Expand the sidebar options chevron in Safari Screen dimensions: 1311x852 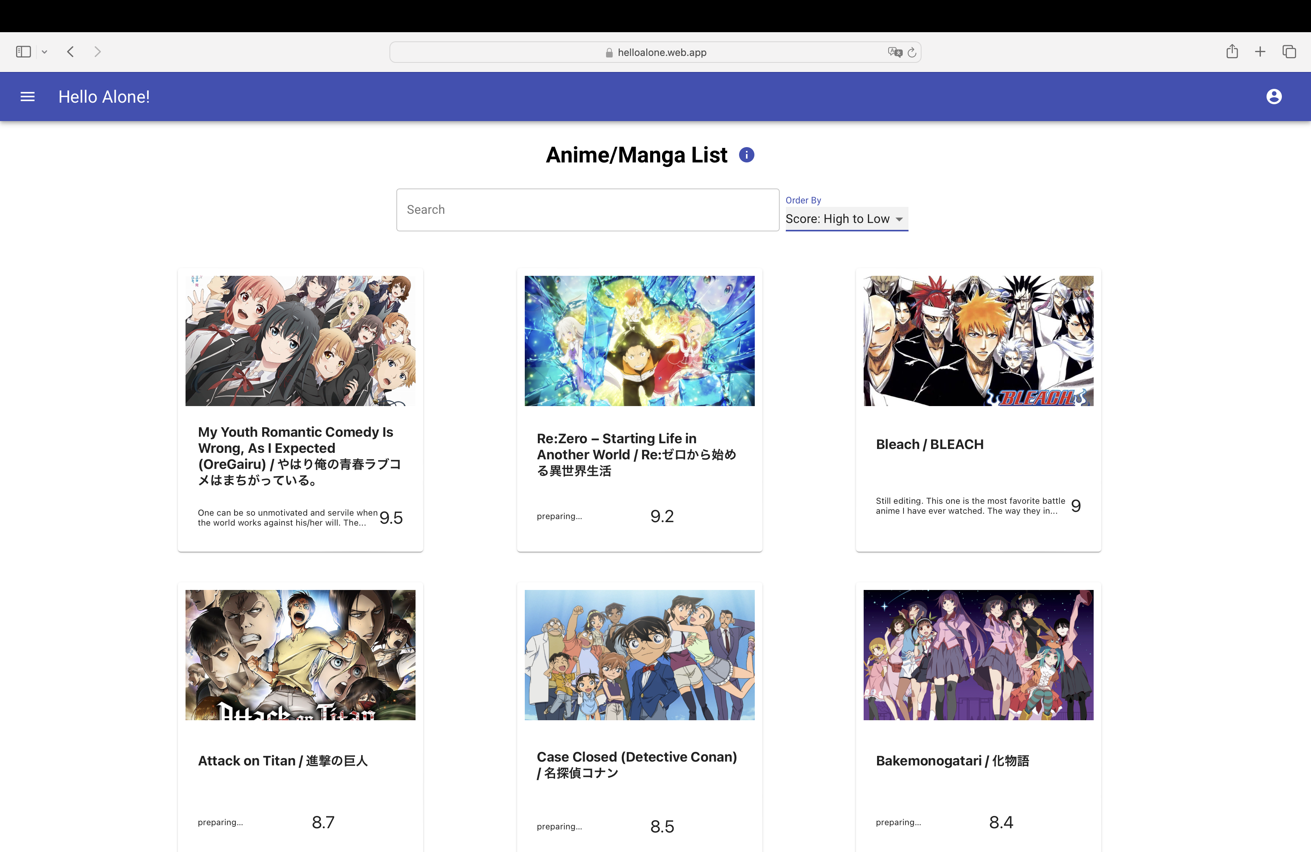click(x=44, y=52)
